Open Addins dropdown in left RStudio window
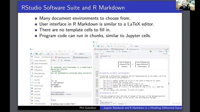Image resolution: width=200 pixels, height=112 pixels. [82, 54]
